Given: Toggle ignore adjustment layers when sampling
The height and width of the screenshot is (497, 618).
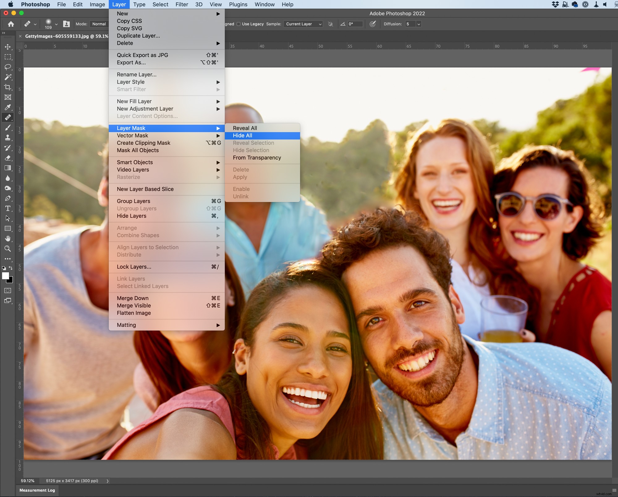Looking at the screenshot, I should [330, 24].
